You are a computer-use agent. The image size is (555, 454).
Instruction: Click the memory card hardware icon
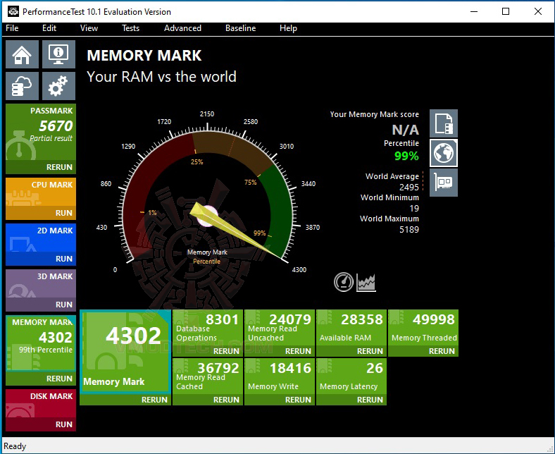tap(444, 183)
